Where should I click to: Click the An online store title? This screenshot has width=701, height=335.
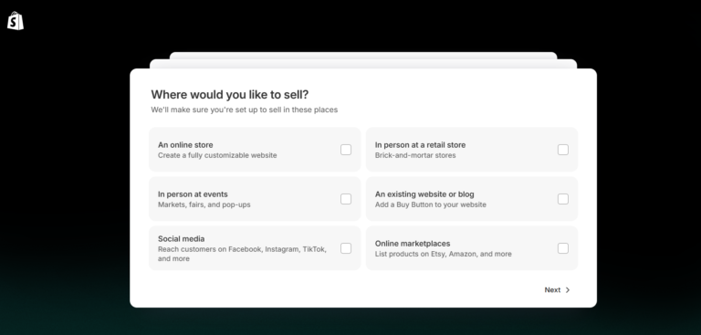pos(185,145)
